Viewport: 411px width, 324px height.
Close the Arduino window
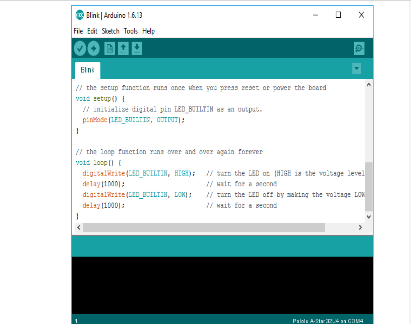[x=361, y=15]
